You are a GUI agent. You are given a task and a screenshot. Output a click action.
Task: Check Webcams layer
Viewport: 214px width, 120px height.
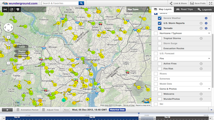(x=159, y=94)
